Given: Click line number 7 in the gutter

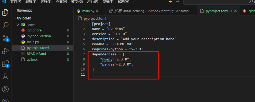Looking at the screenshot, I should click(84, 54).
